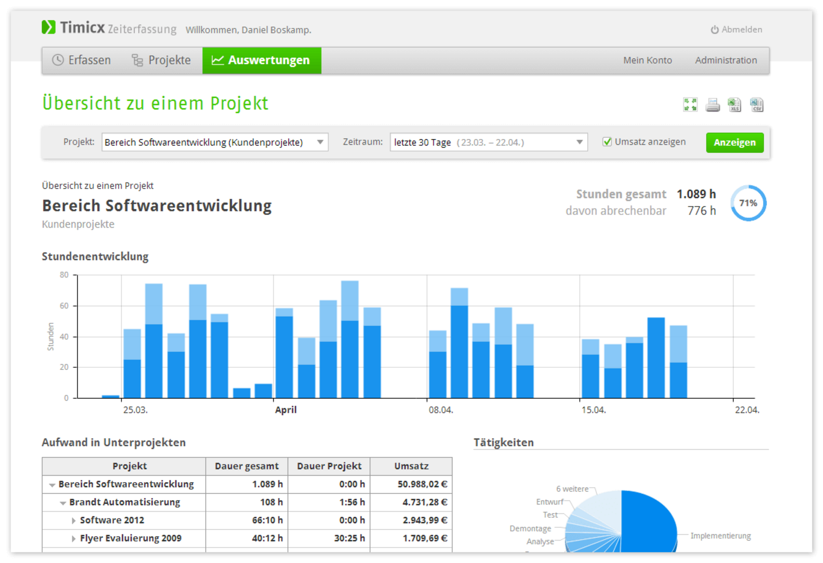Image resolution: width=823 pixels, height=563 pixels.
Task: Go to the Administration link
Action: (725, 60)
